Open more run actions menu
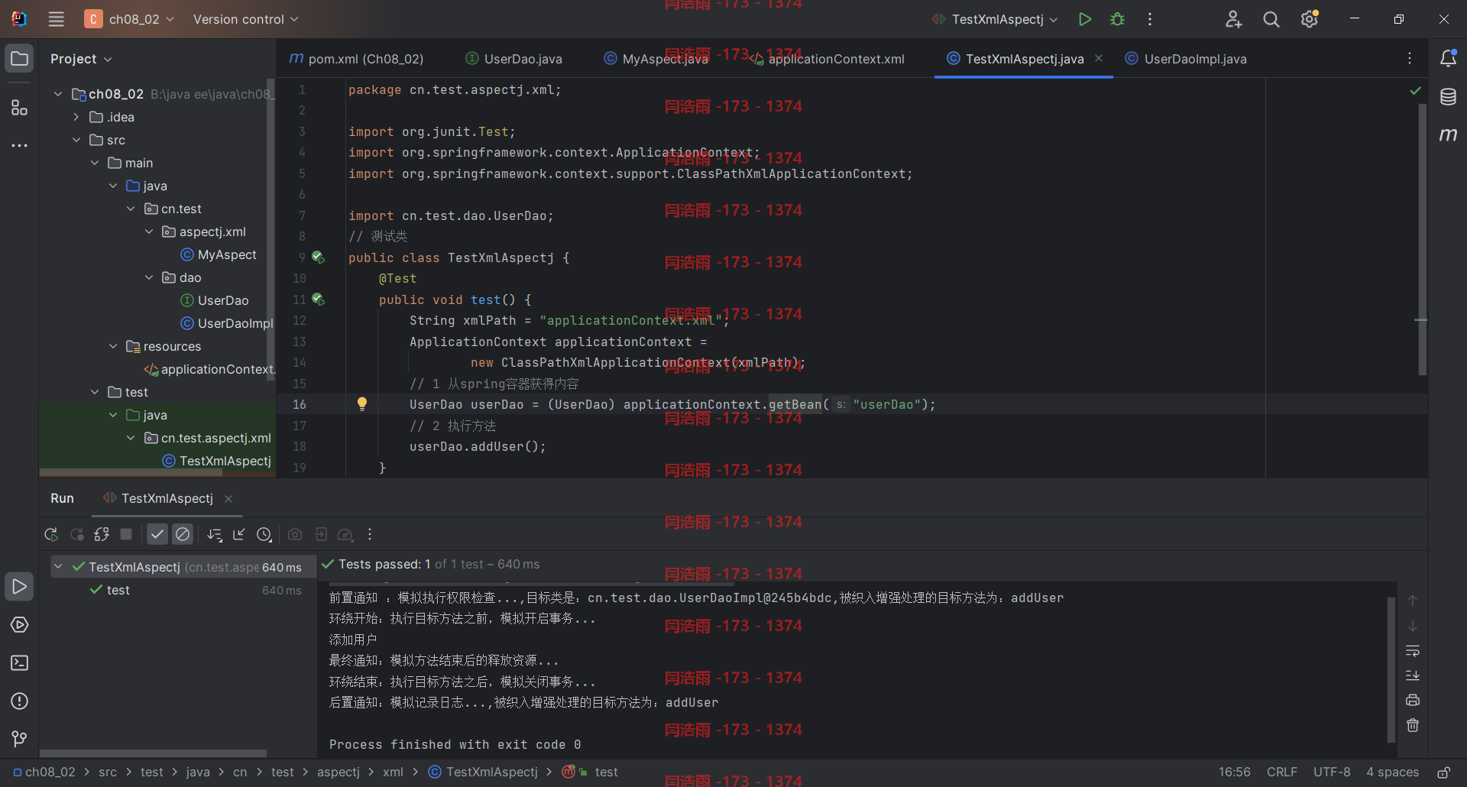Image resolution: width=1467 pixels, height=787 pixels. coord(1150,19)
